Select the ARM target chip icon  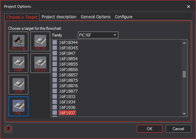[18, 63]
